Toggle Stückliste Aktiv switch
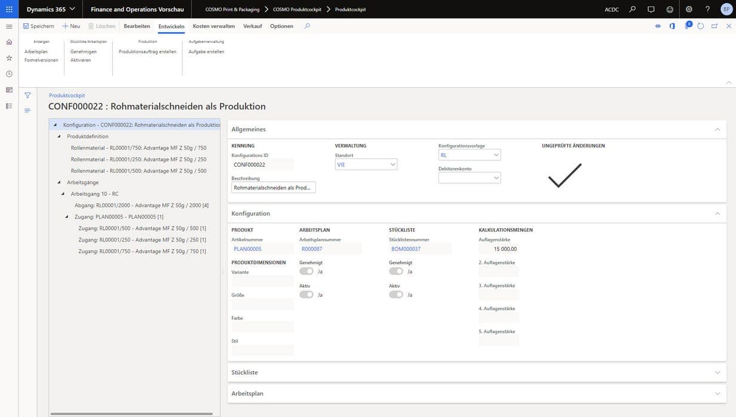 click(x=395, y=295)
